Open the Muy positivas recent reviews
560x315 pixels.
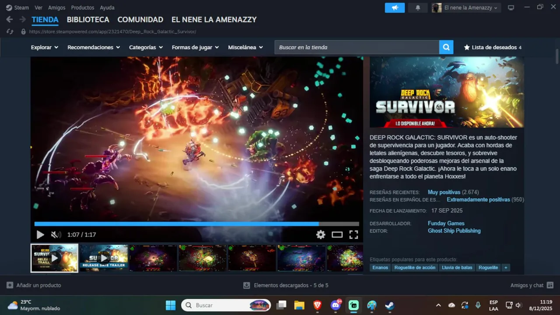click(x=444, y=192)
